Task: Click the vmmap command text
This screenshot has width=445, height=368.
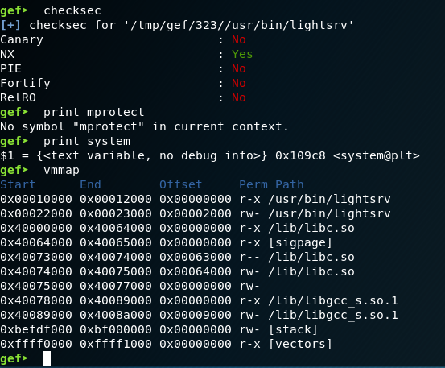Action: click(62, 171)
